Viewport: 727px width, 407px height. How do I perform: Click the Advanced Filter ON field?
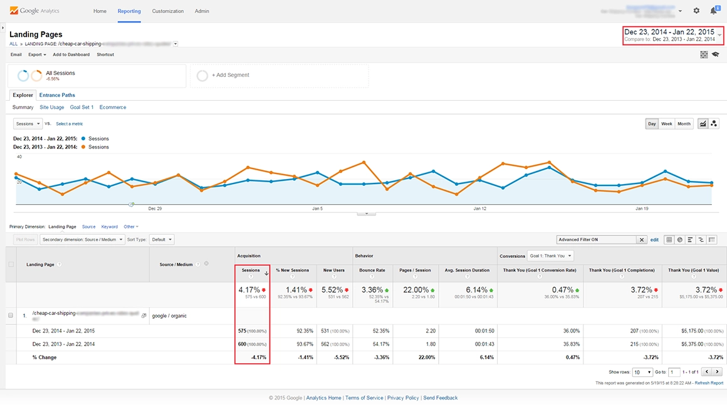pyautogui.click(x=596, y=240)
